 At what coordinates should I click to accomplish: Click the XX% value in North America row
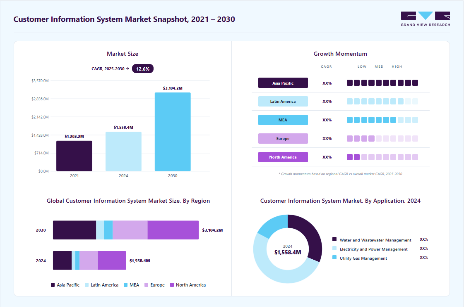tap(327, 157)
